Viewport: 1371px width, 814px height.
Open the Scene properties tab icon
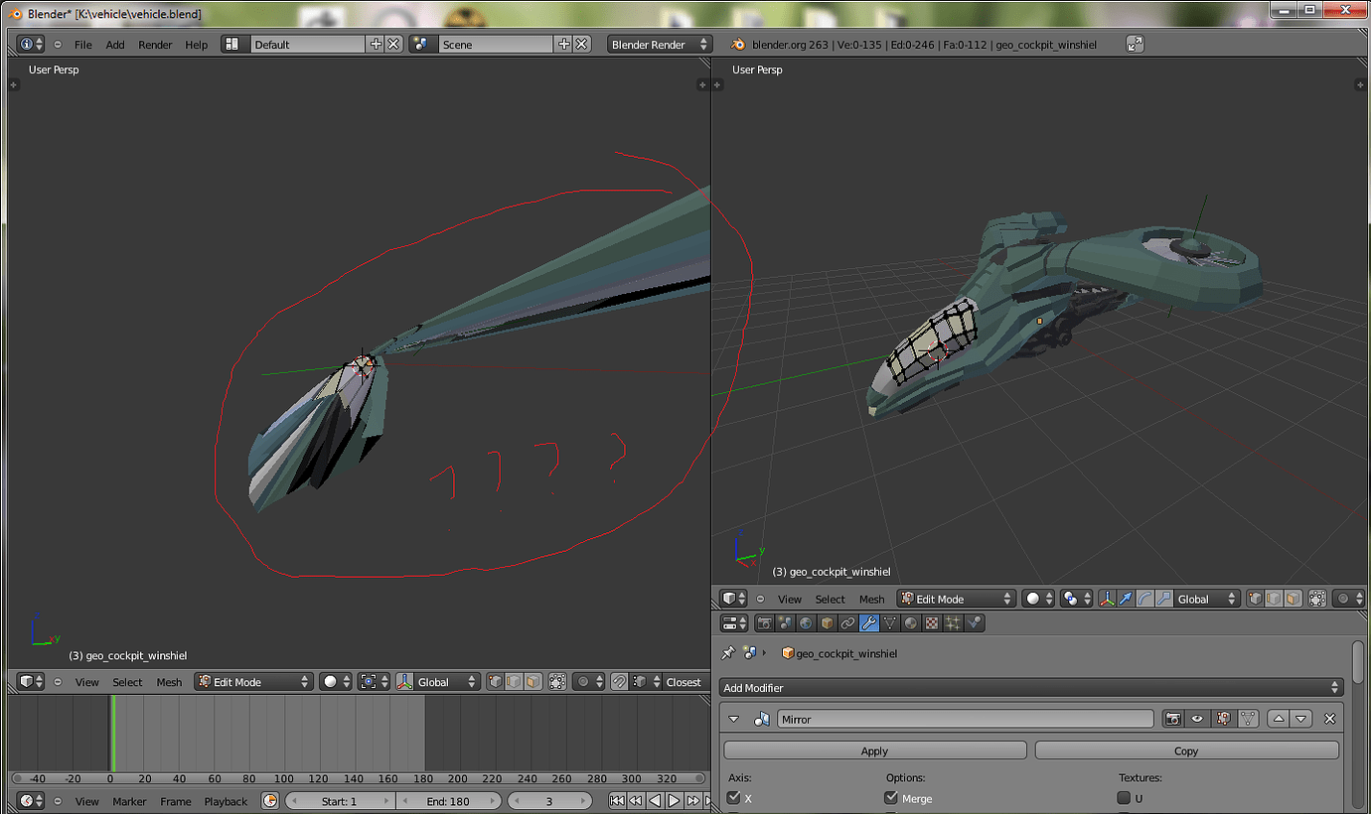point(785,623)
